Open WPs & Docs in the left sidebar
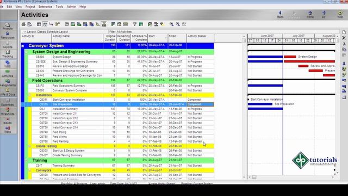 tap(8, 92)
